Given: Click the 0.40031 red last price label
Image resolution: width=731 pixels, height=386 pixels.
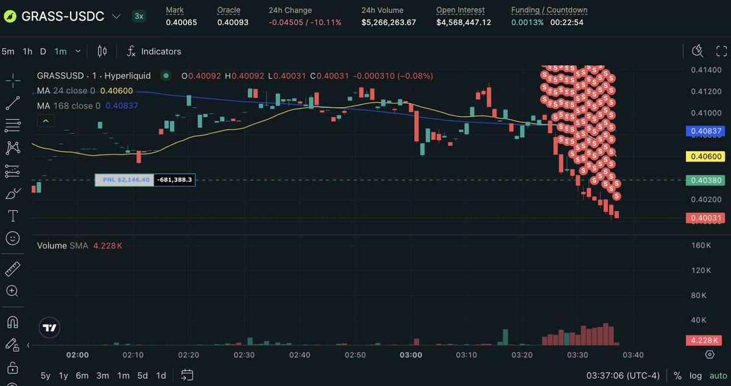Looking at the screenshot, I should [705, 218].
